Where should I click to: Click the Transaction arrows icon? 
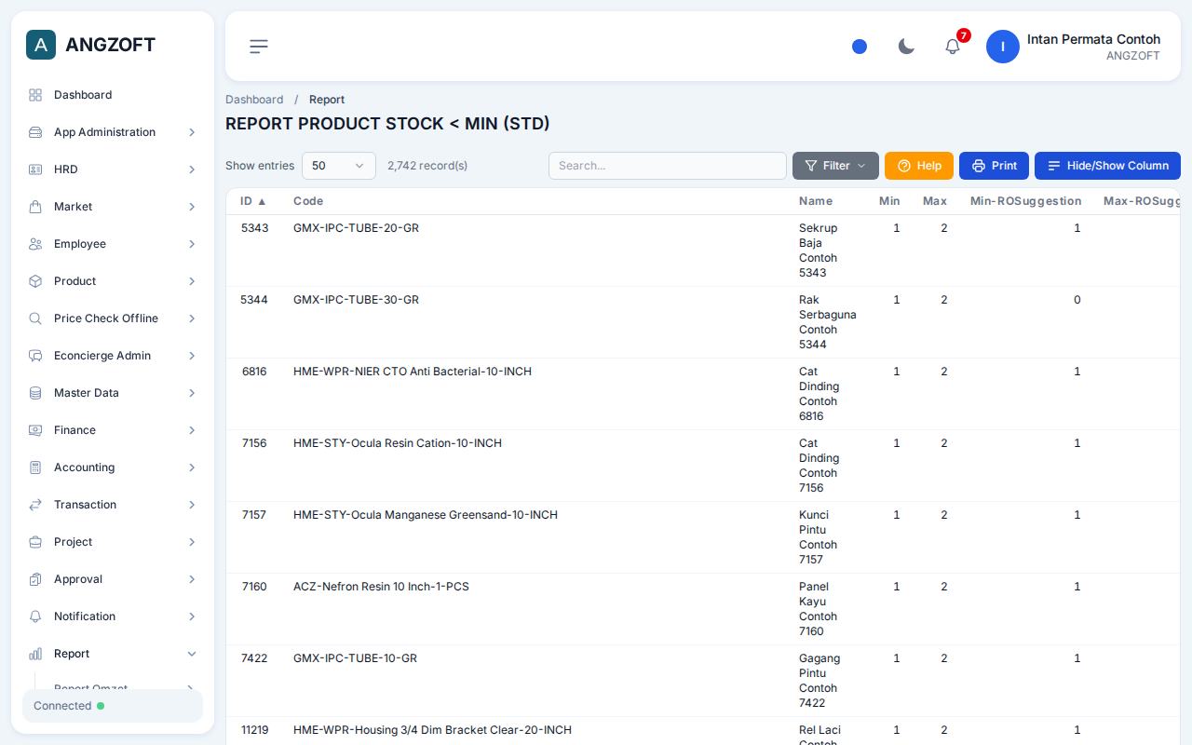[x=35, y=505]
